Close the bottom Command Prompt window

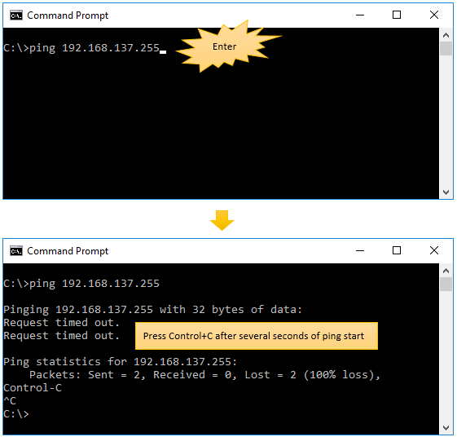pos(434,250)
